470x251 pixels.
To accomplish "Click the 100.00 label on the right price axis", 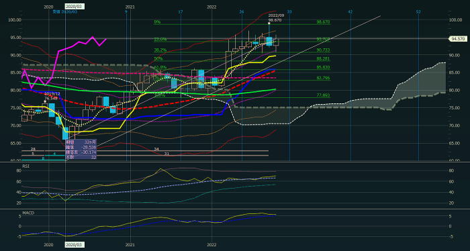I will tap(456, 19).
